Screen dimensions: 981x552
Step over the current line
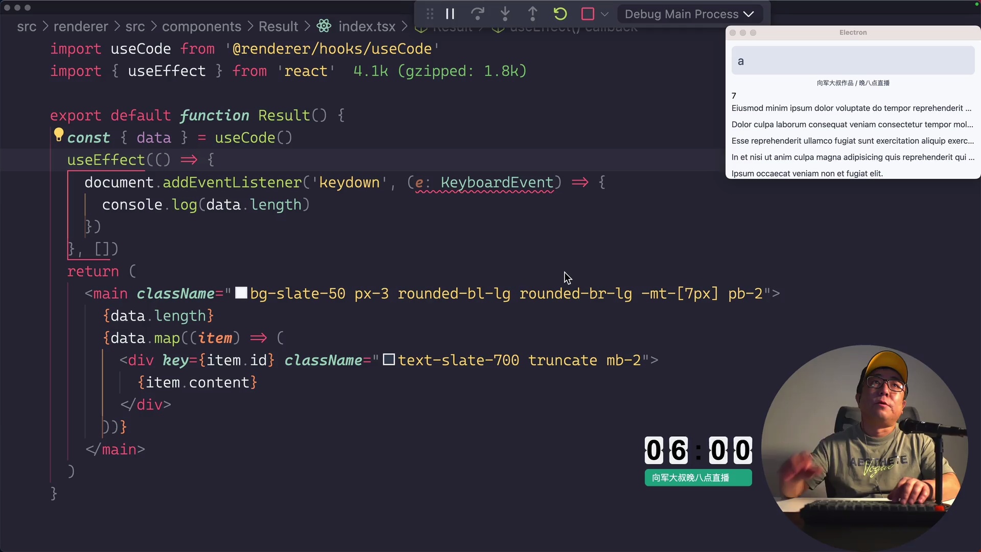(477, 14)
